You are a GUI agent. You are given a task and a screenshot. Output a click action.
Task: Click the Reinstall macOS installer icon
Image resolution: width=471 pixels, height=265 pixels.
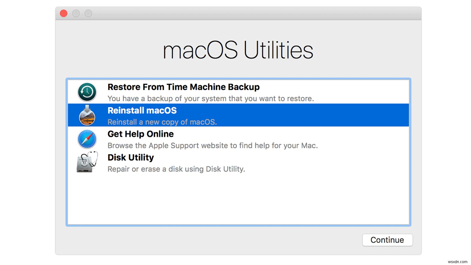click(x=87, y=115)
